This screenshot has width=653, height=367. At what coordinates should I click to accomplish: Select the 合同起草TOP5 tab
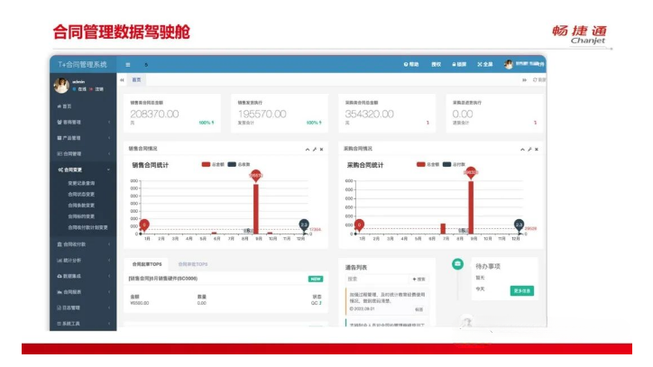click(147, 264)
